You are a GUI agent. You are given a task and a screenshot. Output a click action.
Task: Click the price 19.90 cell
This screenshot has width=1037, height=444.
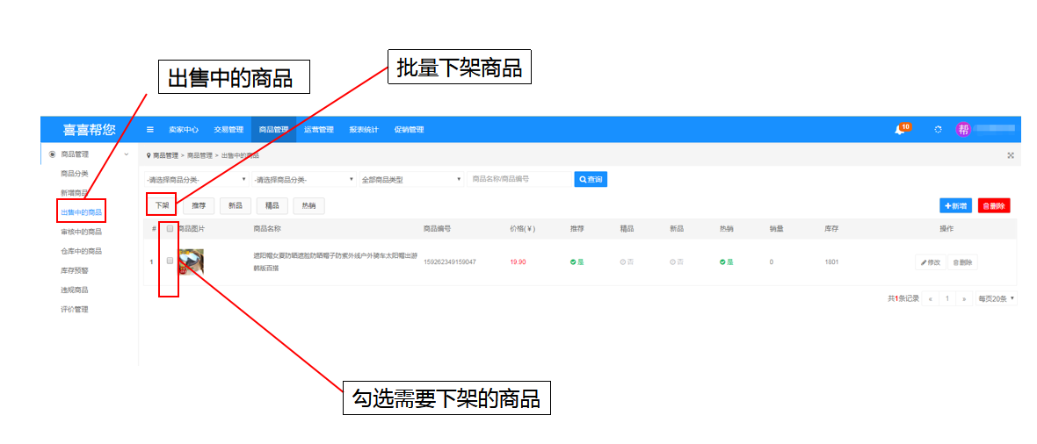coord(518,262)
